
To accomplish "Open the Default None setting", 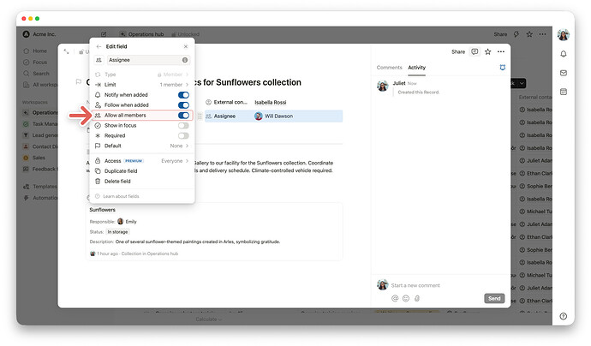I will 142,146.
